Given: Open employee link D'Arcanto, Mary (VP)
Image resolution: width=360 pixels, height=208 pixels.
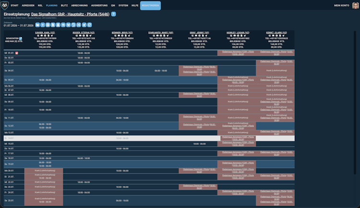Looking at the screenshot, I should (161, 33).
